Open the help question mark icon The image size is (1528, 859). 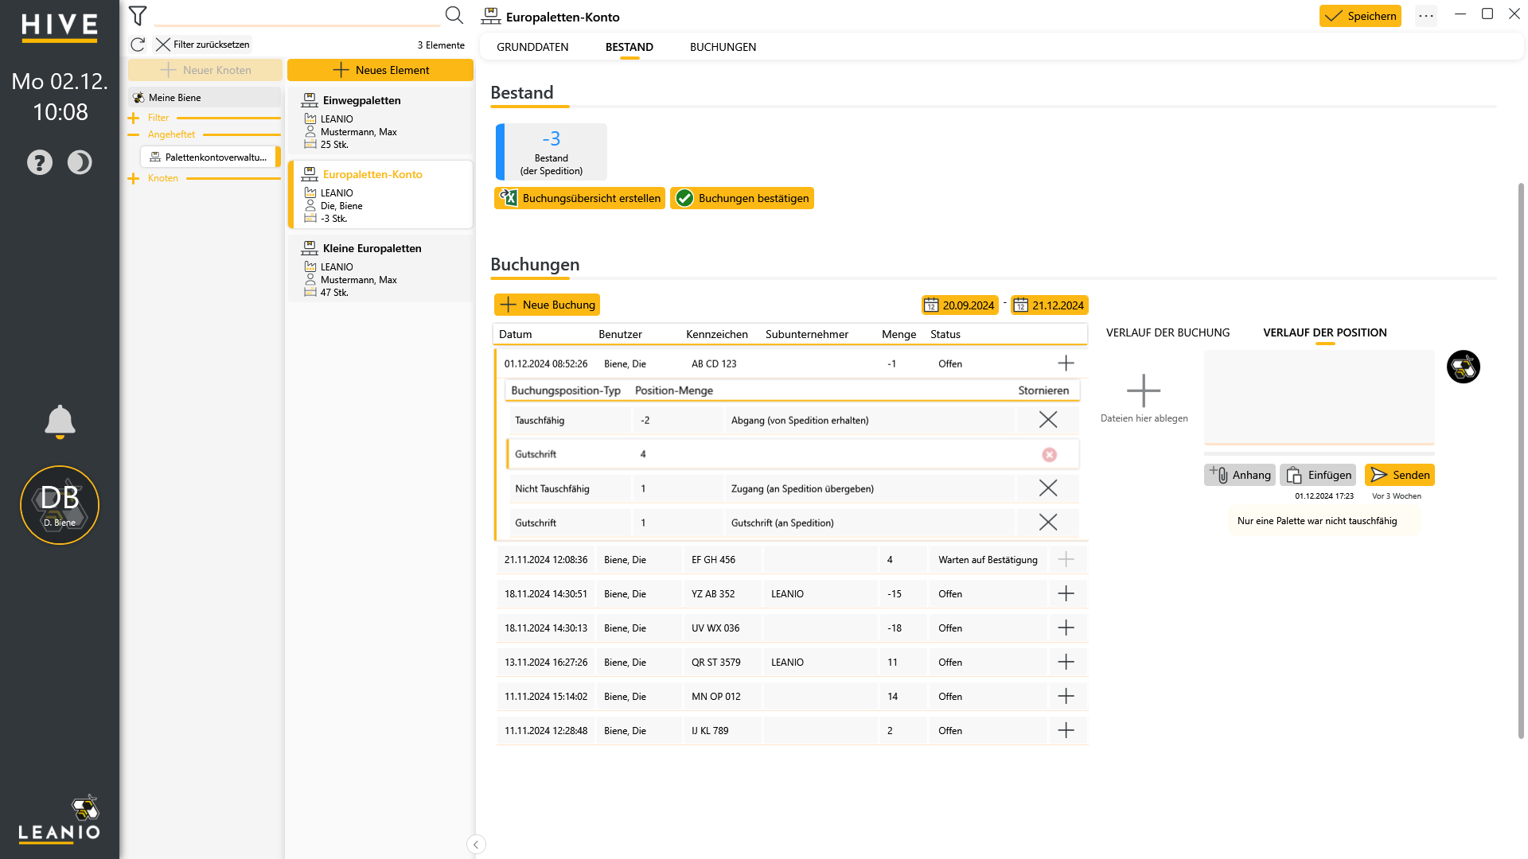[x=40, y=162]
